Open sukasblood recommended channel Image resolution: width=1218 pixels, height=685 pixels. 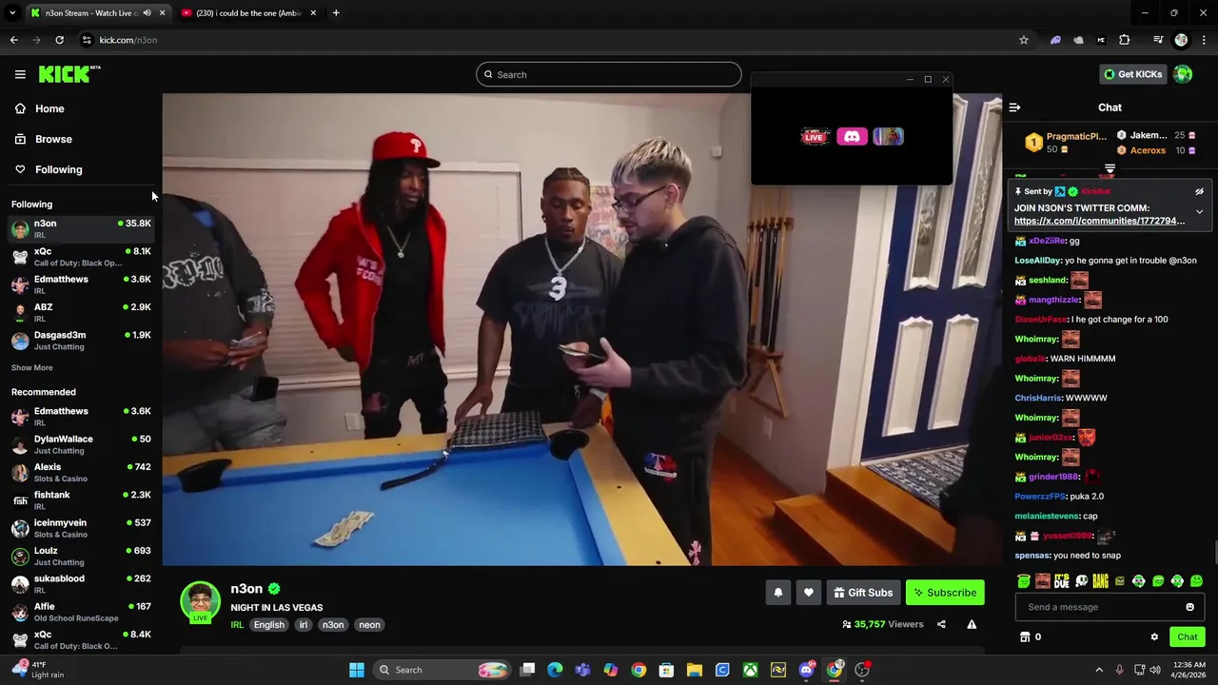tap(81, 584)
